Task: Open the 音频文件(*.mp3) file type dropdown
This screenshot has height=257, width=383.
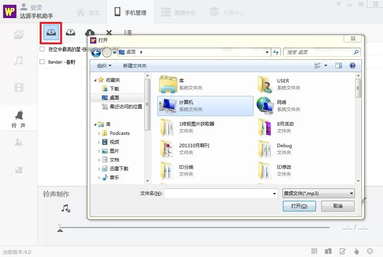Action: pos(319,193)
